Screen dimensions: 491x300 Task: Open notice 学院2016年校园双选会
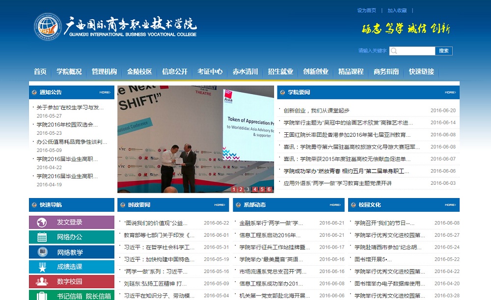[67, 125]
